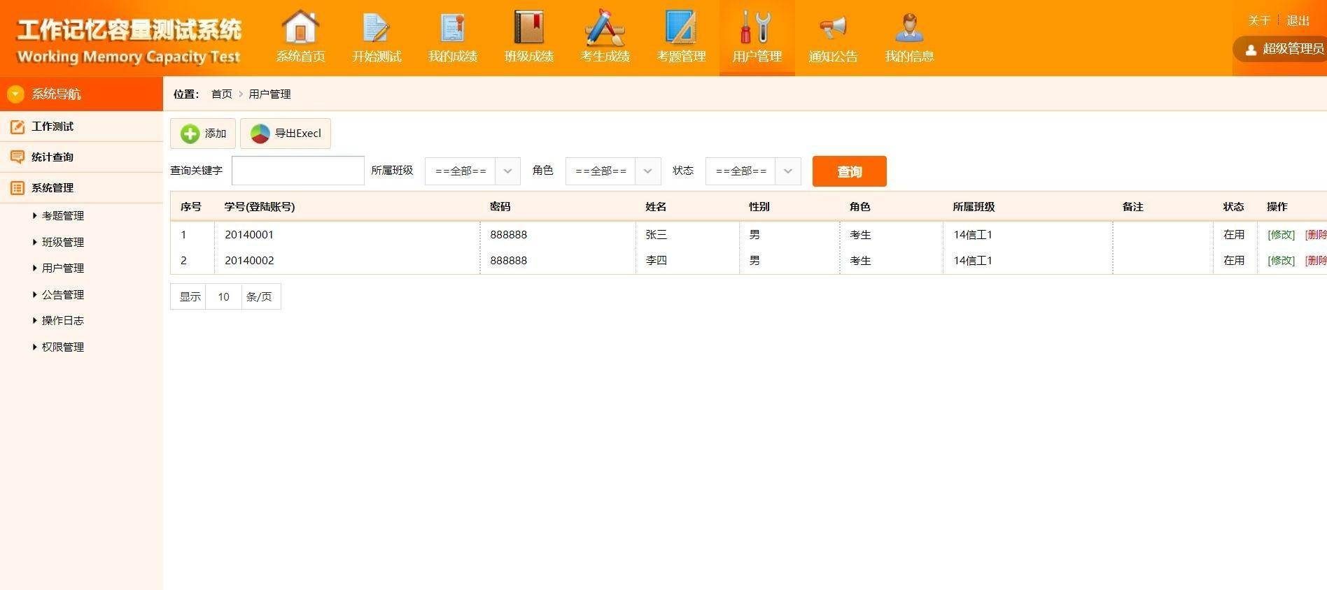Viewport: 1327px width, 590px height.
Task: Click cell 20140002
Action: point(249,261)
